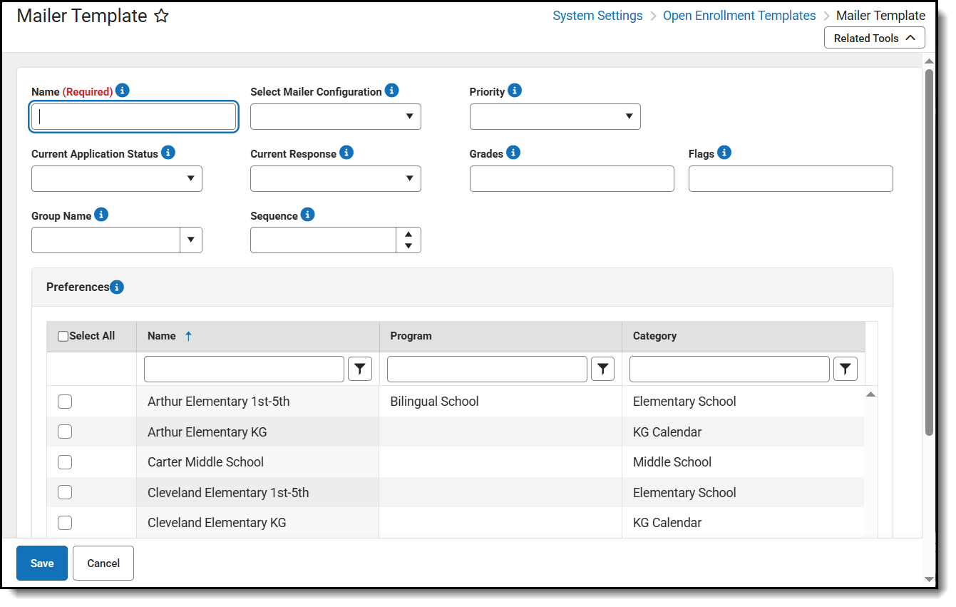Image resolution: width=956 pixels, height=607 pixels.
Task: Sort by the Name column ascending arrow
Action: [x=188, y=336]
